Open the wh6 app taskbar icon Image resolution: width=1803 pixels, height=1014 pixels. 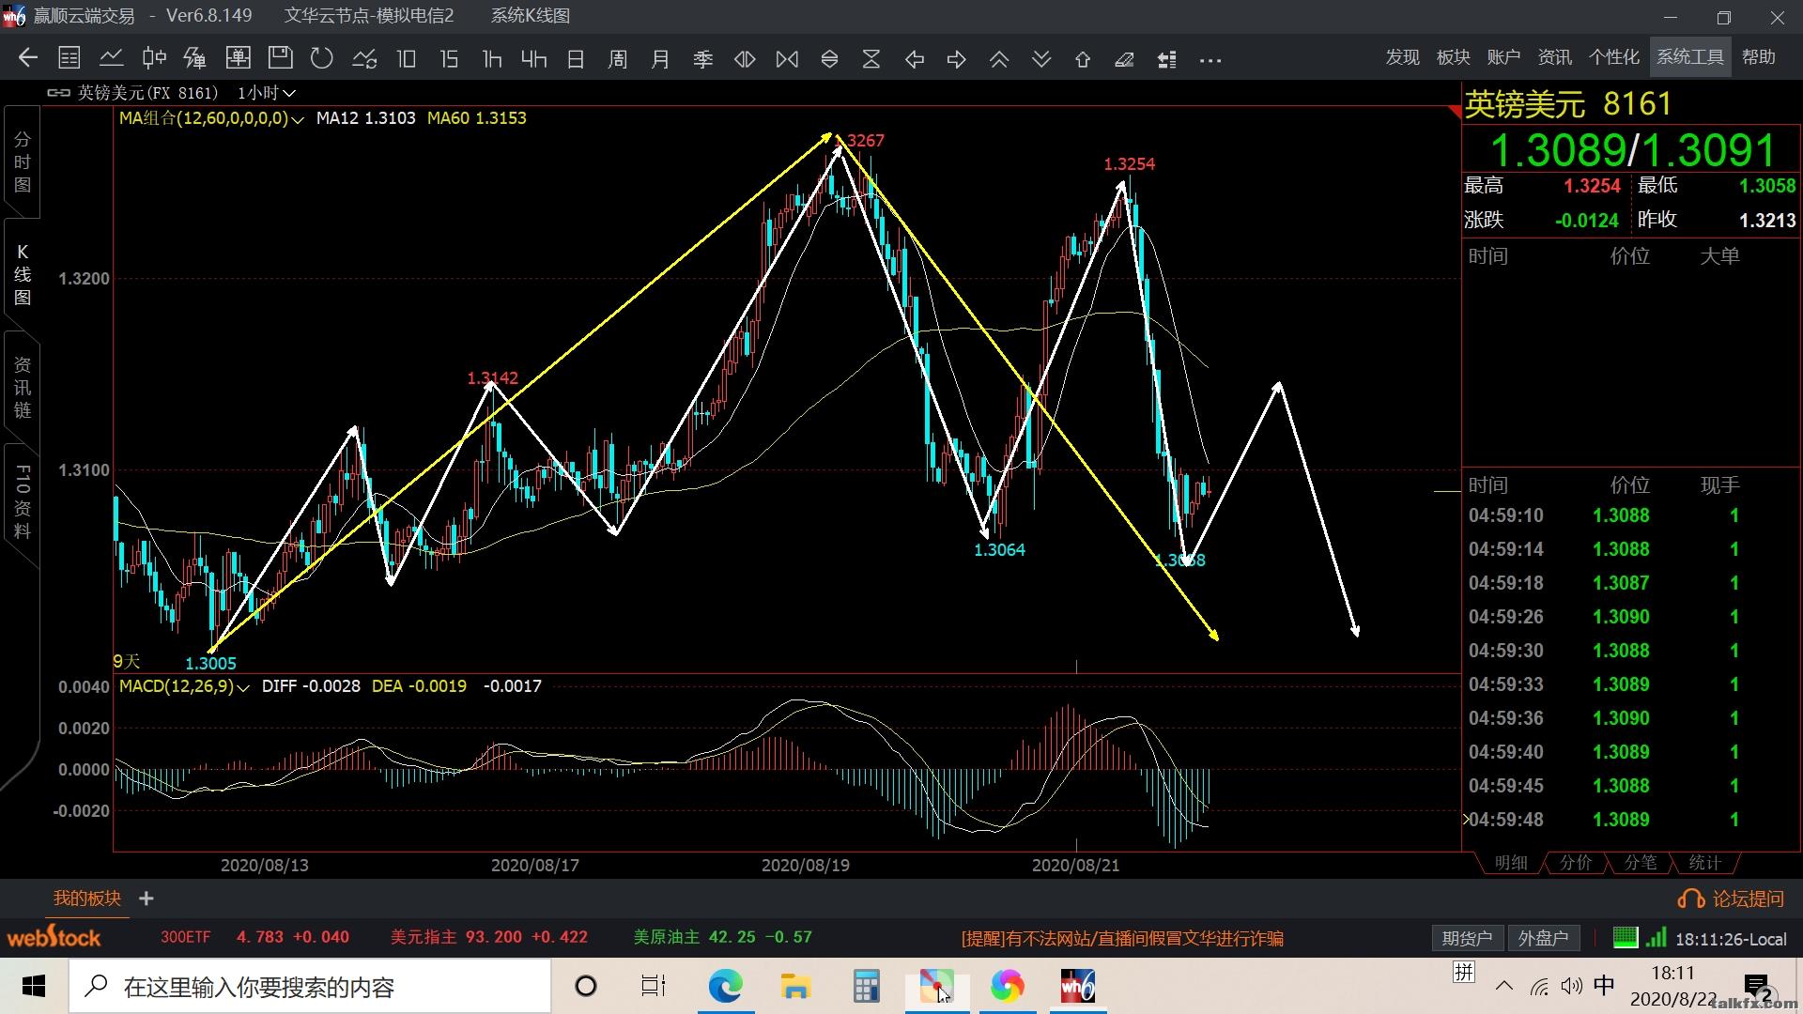[1077, 987]
